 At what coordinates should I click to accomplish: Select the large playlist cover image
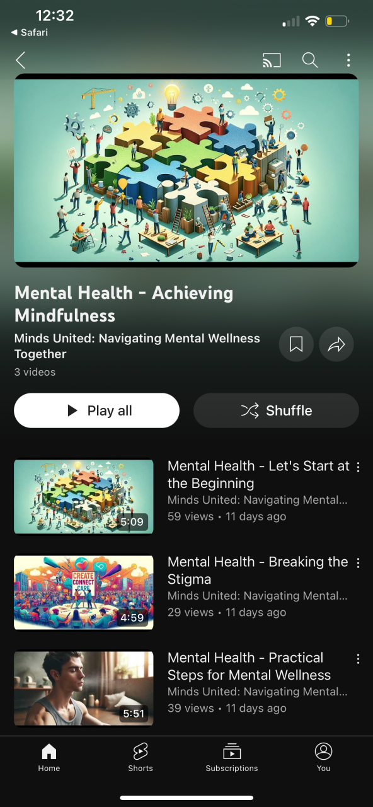(x=186, y=170)
